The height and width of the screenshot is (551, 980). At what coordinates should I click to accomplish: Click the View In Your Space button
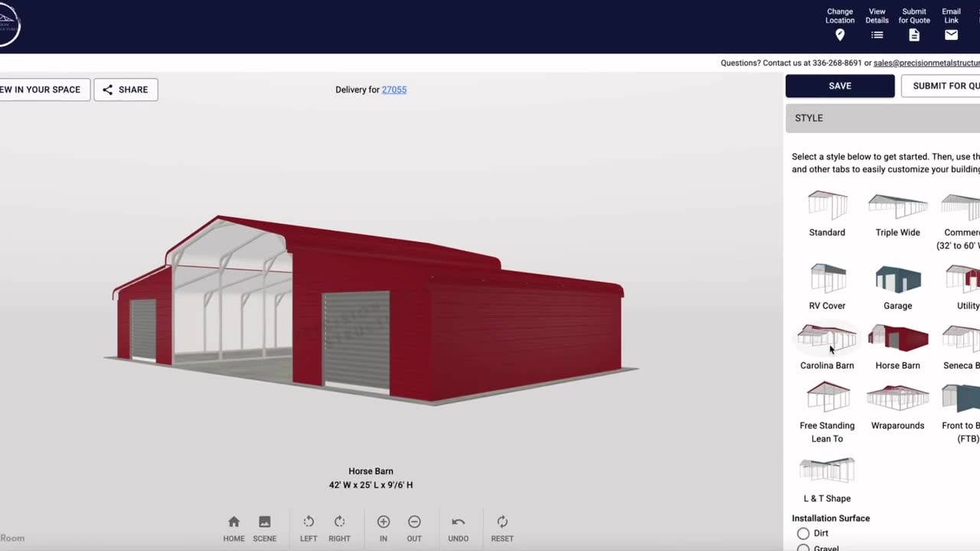pyautogui.click(x=44, y=90)
